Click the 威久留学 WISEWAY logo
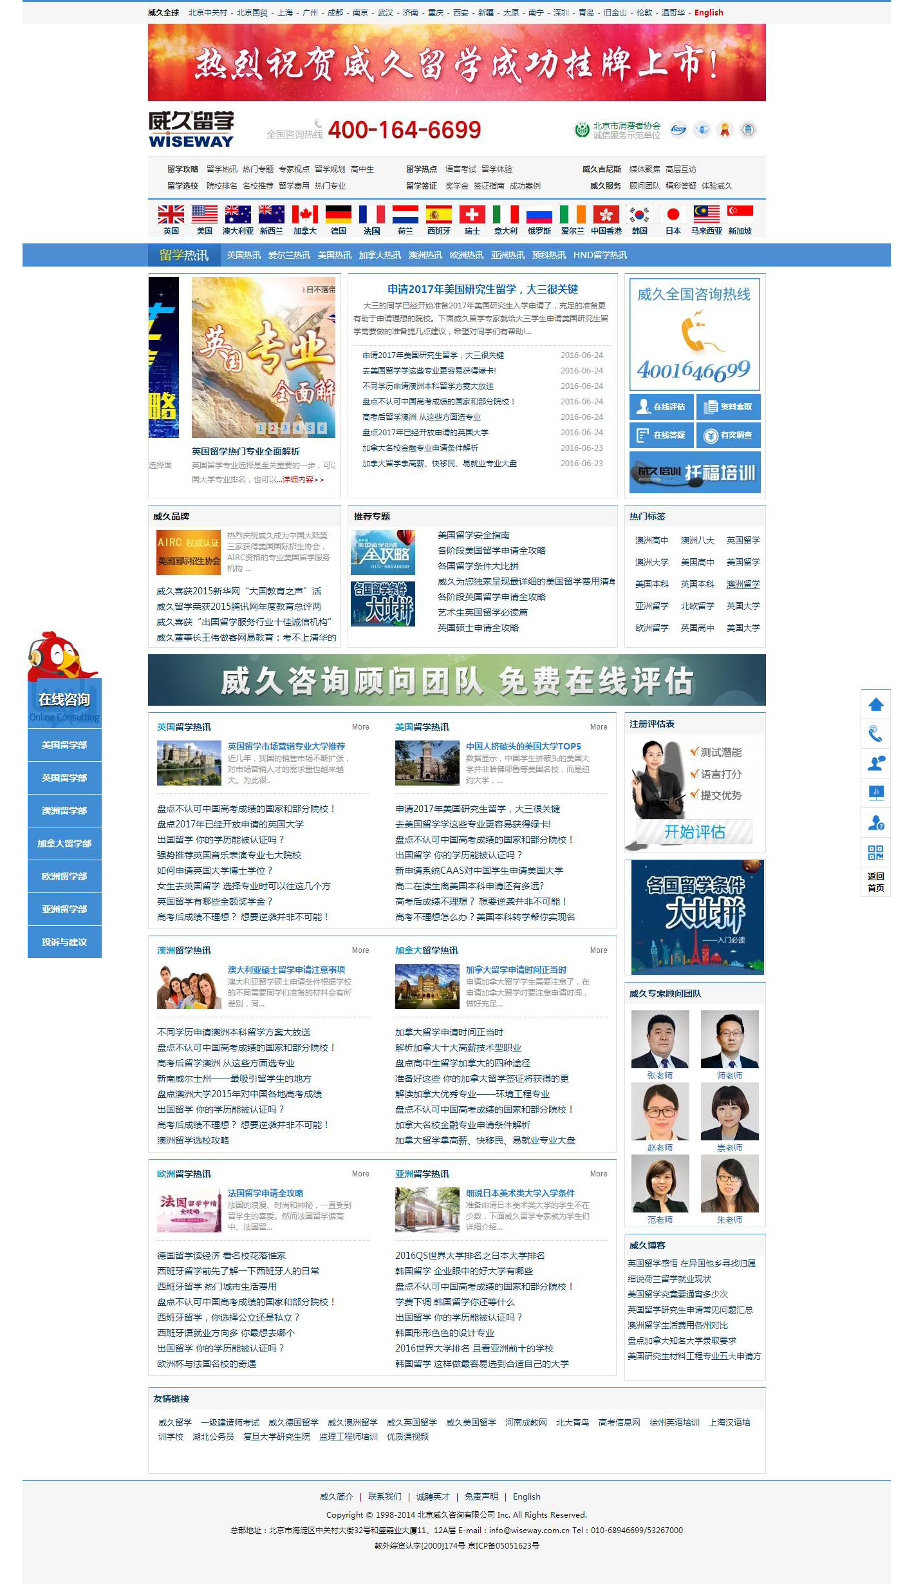 point(191,129)
